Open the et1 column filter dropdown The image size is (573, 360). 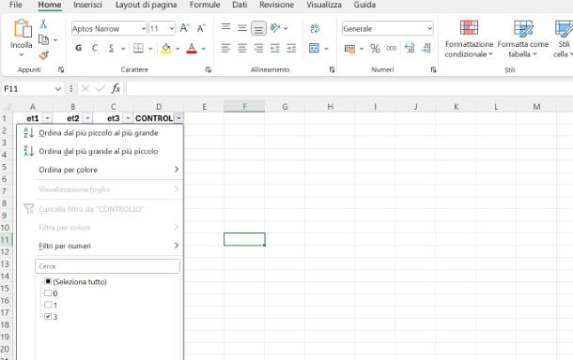48,118
